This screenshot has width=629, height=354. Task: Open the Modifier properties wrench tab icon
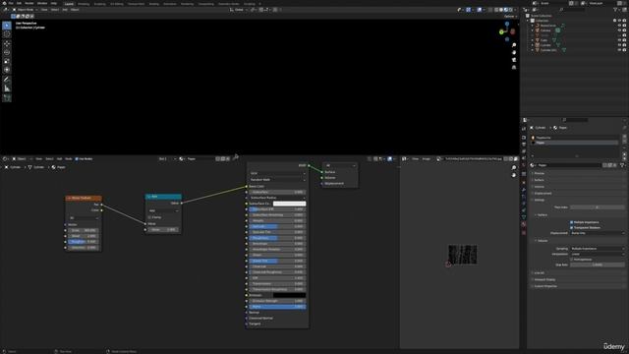524,190
